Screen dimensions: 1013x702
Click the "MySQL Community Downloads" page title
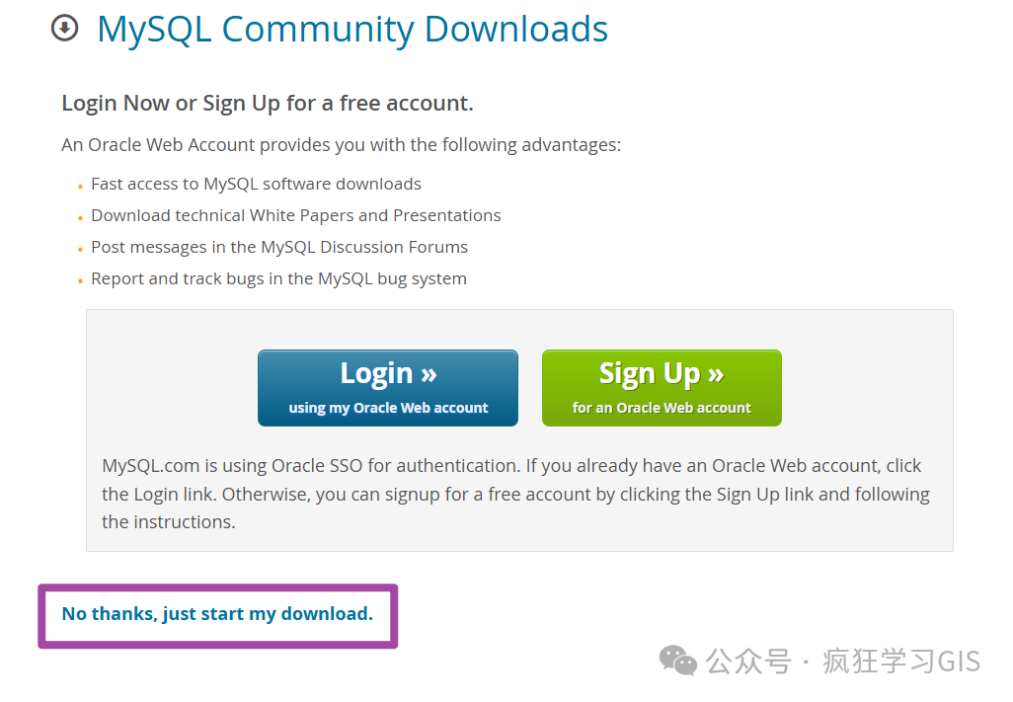(x=352, y=30)
